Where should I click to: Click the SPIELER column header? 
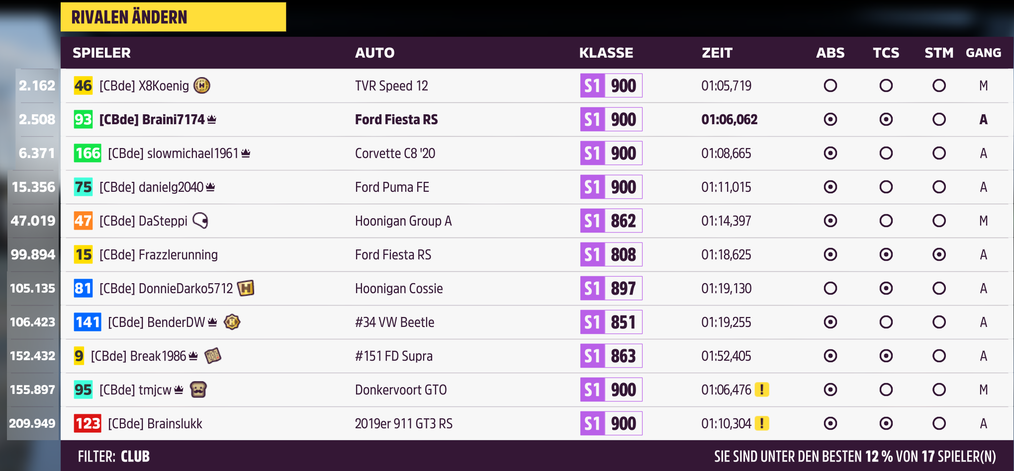coord(101,53)
